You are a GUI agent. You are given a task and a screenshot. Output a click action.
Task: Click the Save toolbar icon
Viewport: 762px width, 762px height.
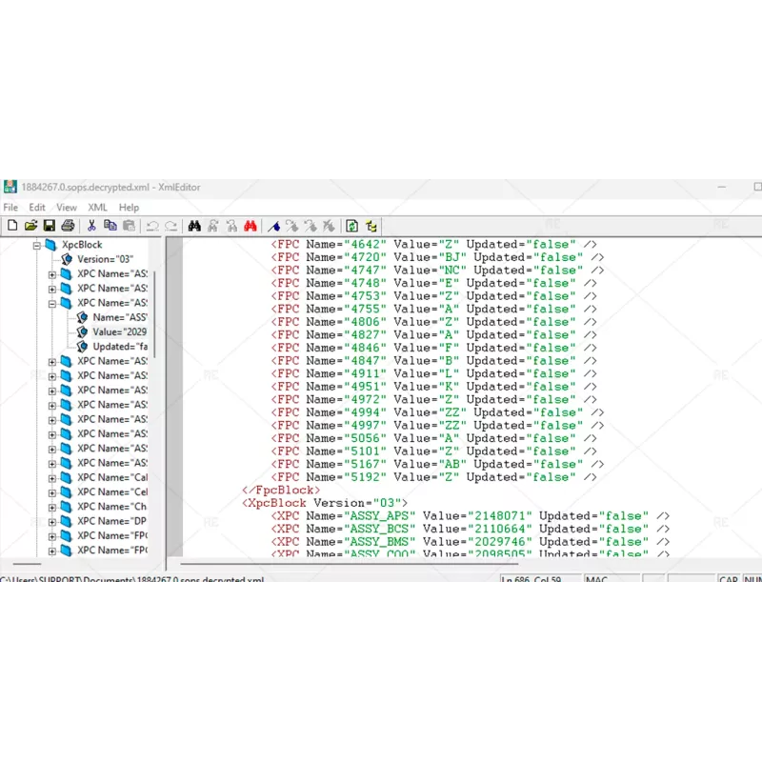tap(48, 225)
